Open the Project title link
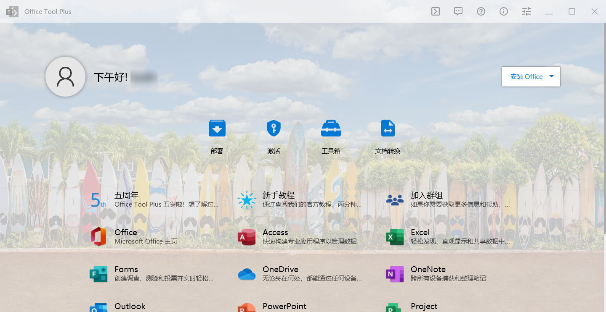The width and height of the screenshot is (606, 312). click(424, 306)
